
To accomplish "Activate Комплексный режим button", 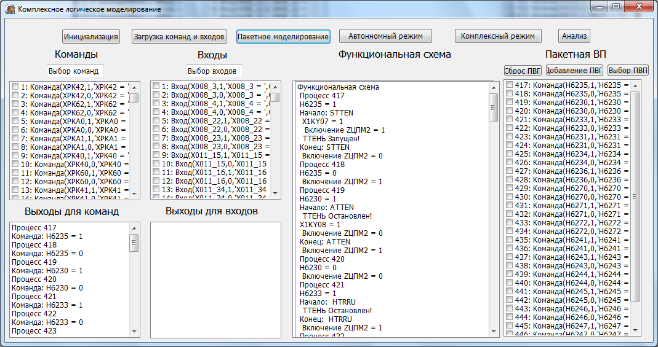I will click(498, 36).
